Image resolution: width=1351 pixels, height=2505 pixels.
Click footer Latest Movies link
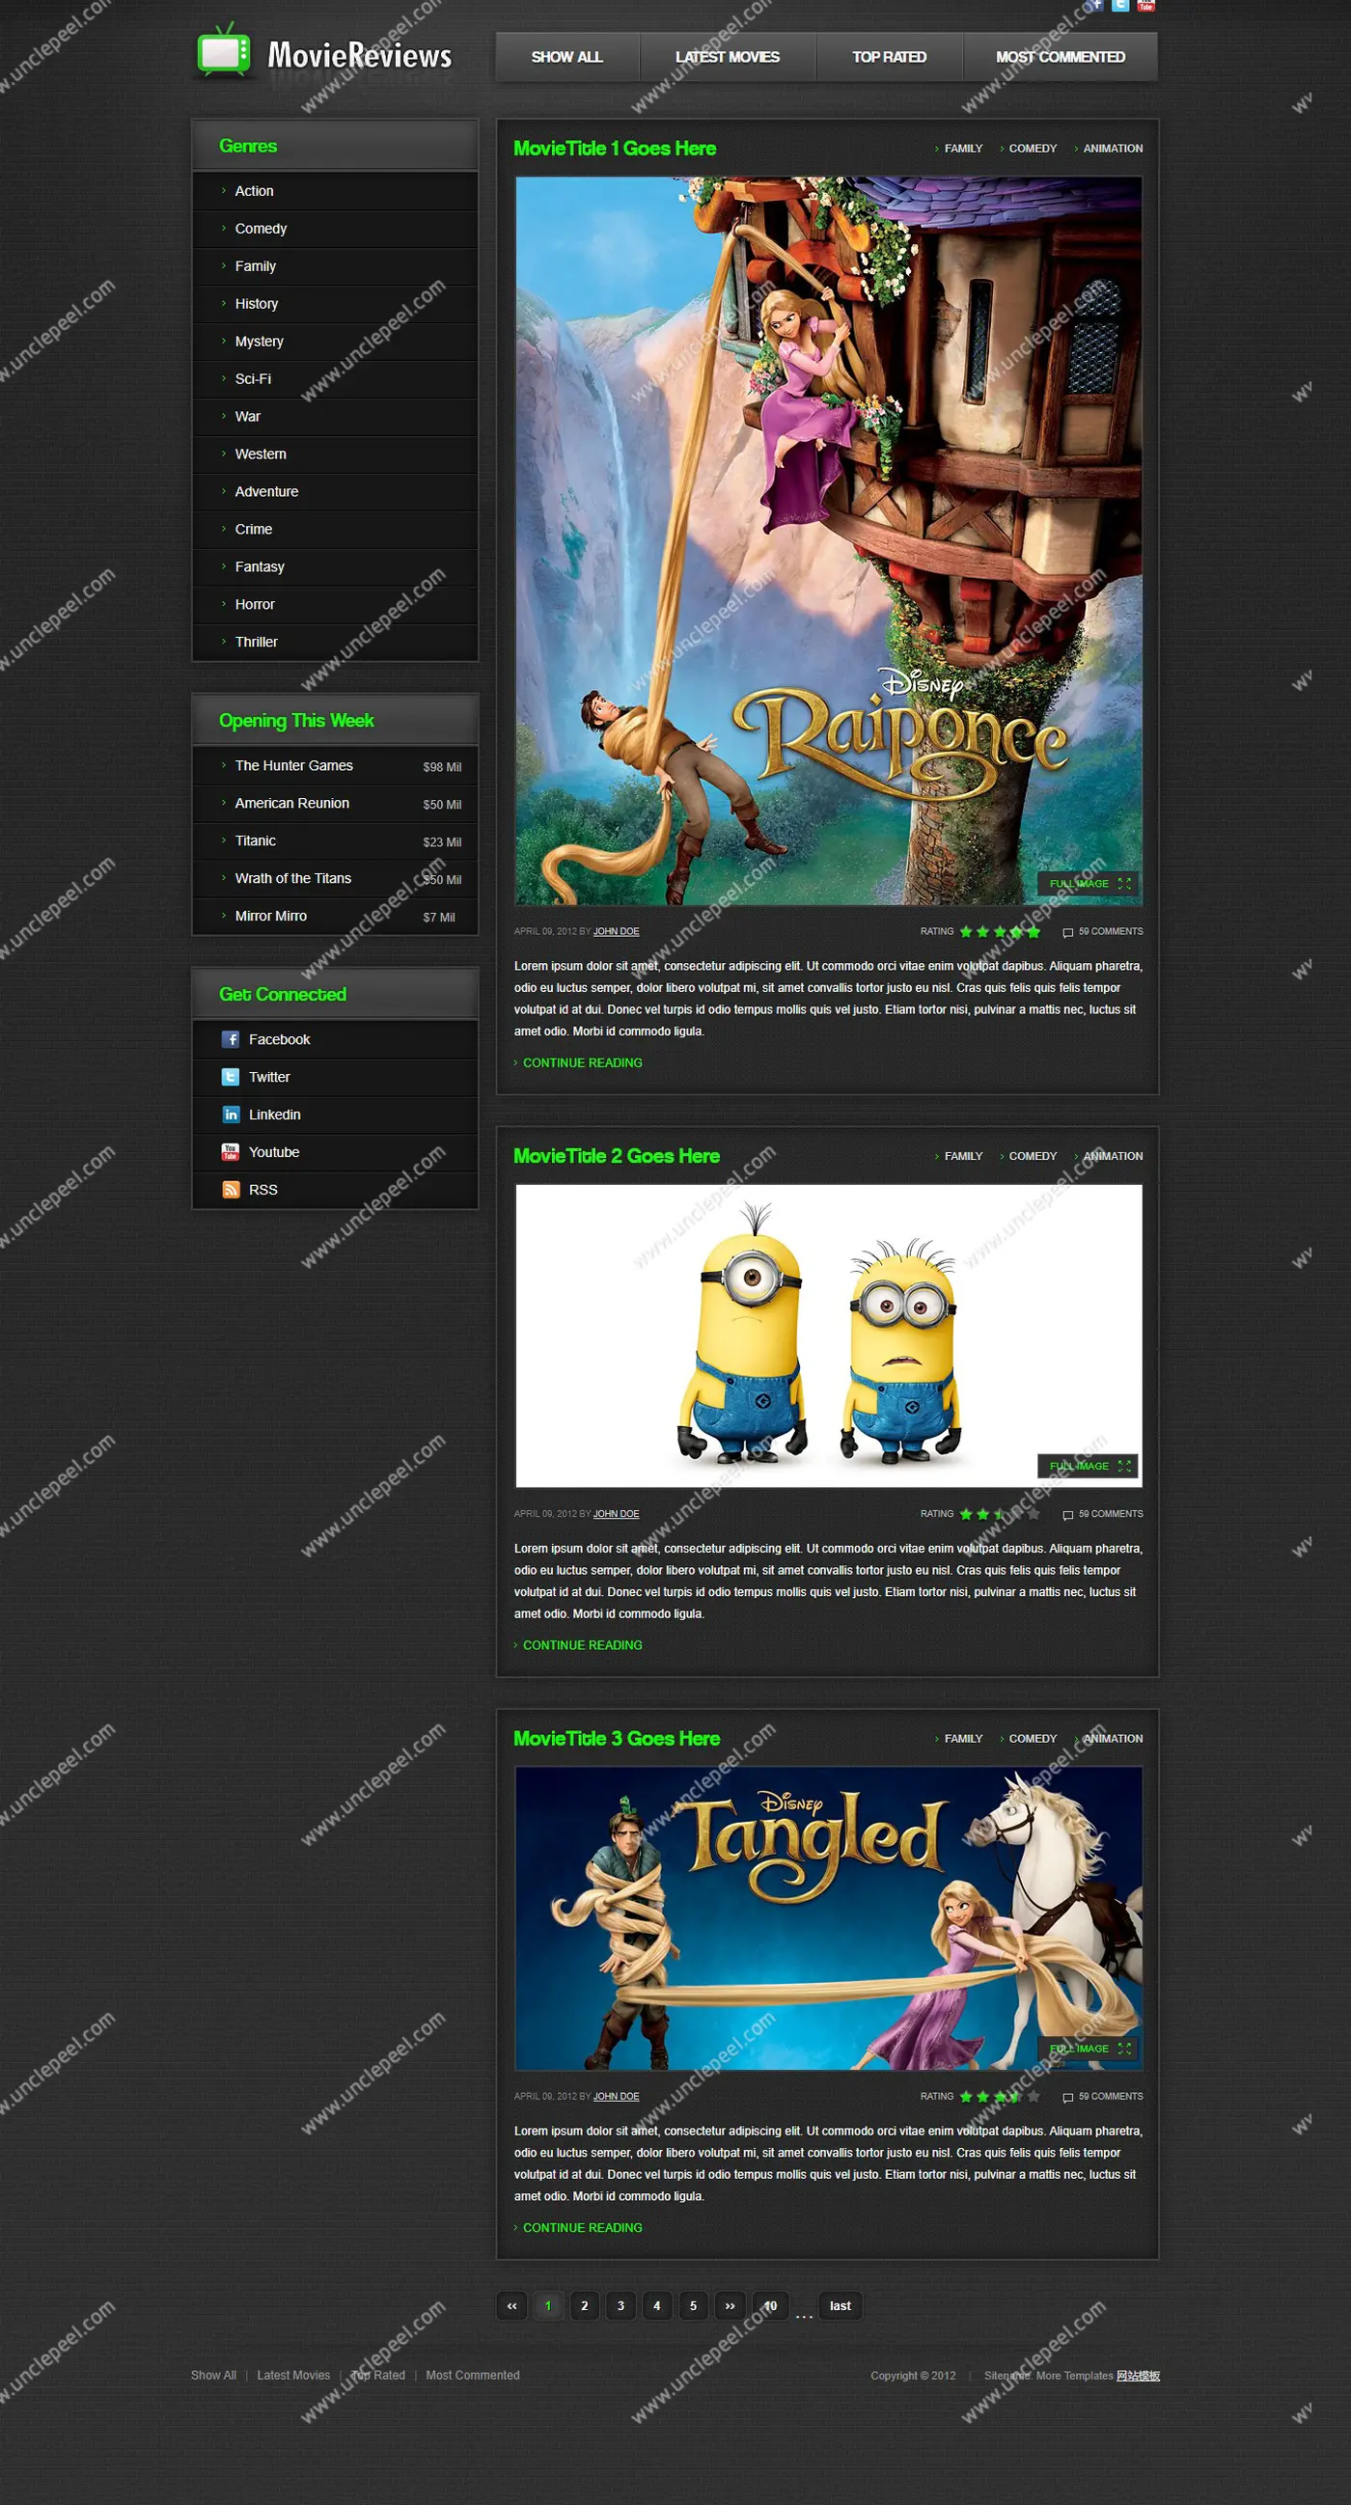(x=293, y=2376)
